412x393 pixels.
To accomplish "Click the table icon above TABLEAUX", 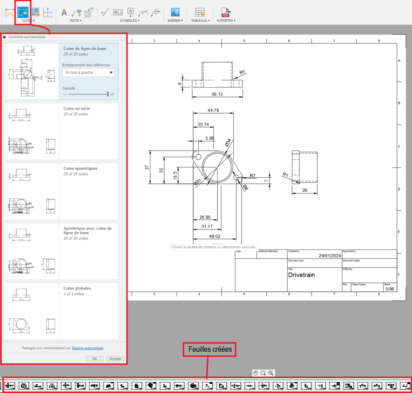I will tap(200, 12).
